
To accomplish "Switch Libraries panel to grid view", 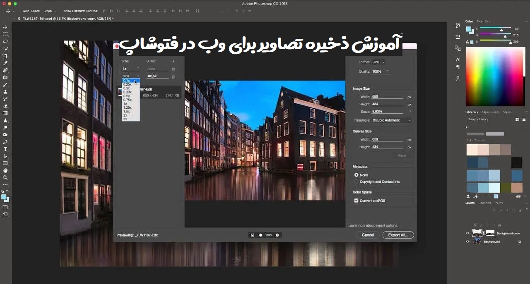I will pos(517,119).
